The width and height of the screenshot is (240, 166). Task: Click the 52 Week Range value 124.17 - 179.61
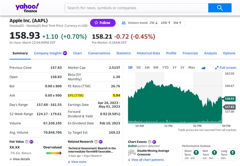(x=49, y=114)
